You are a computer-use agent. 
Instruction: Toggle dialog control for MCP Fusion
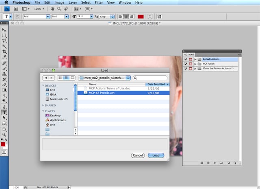191,64
